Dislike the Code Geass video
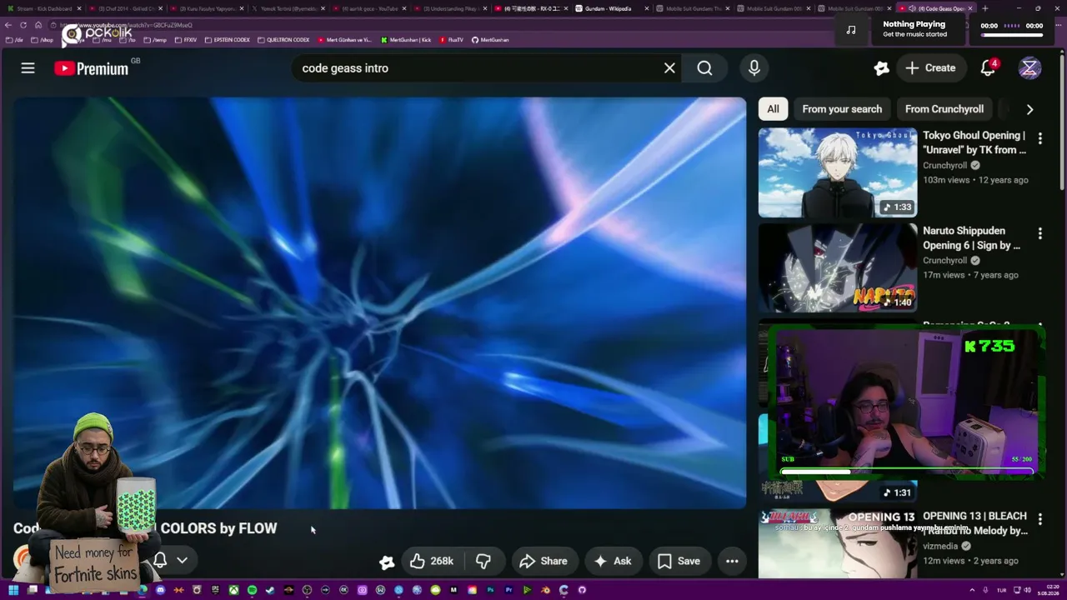Image resolution: width=1067 pixels, height=600 pixels. tap(483, 562)
